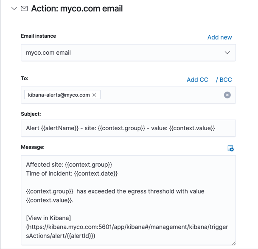Clear all recipients in To field
The height and width of the screenshot is (249, 258).
tap(227, 95)
